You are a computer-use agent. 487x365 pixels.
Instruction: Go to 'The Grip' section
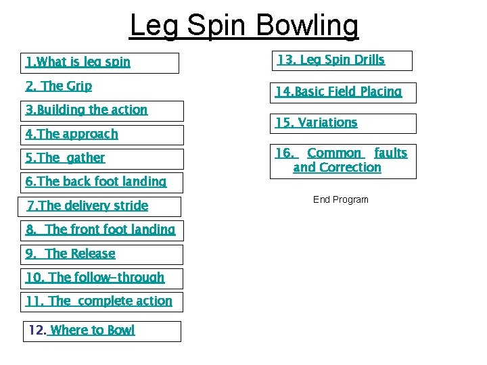click(59, 87)
